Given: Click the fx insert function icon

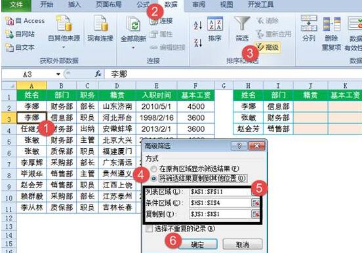Looking at the screenshot, I should (x=98, y=74).
